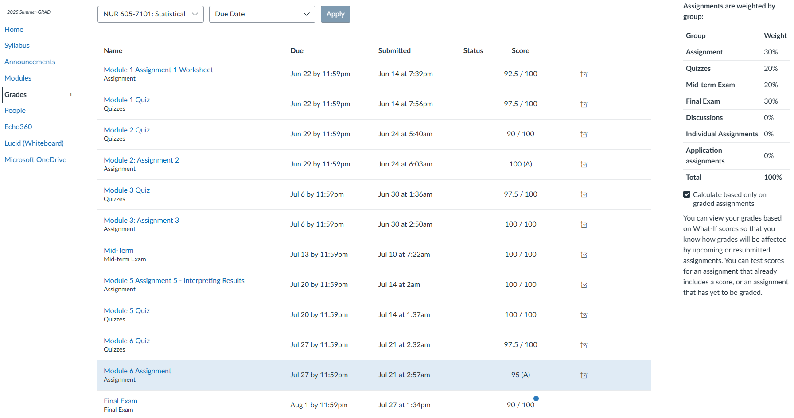Open Announcements in the course sidebar

click(x=30, y=62)
